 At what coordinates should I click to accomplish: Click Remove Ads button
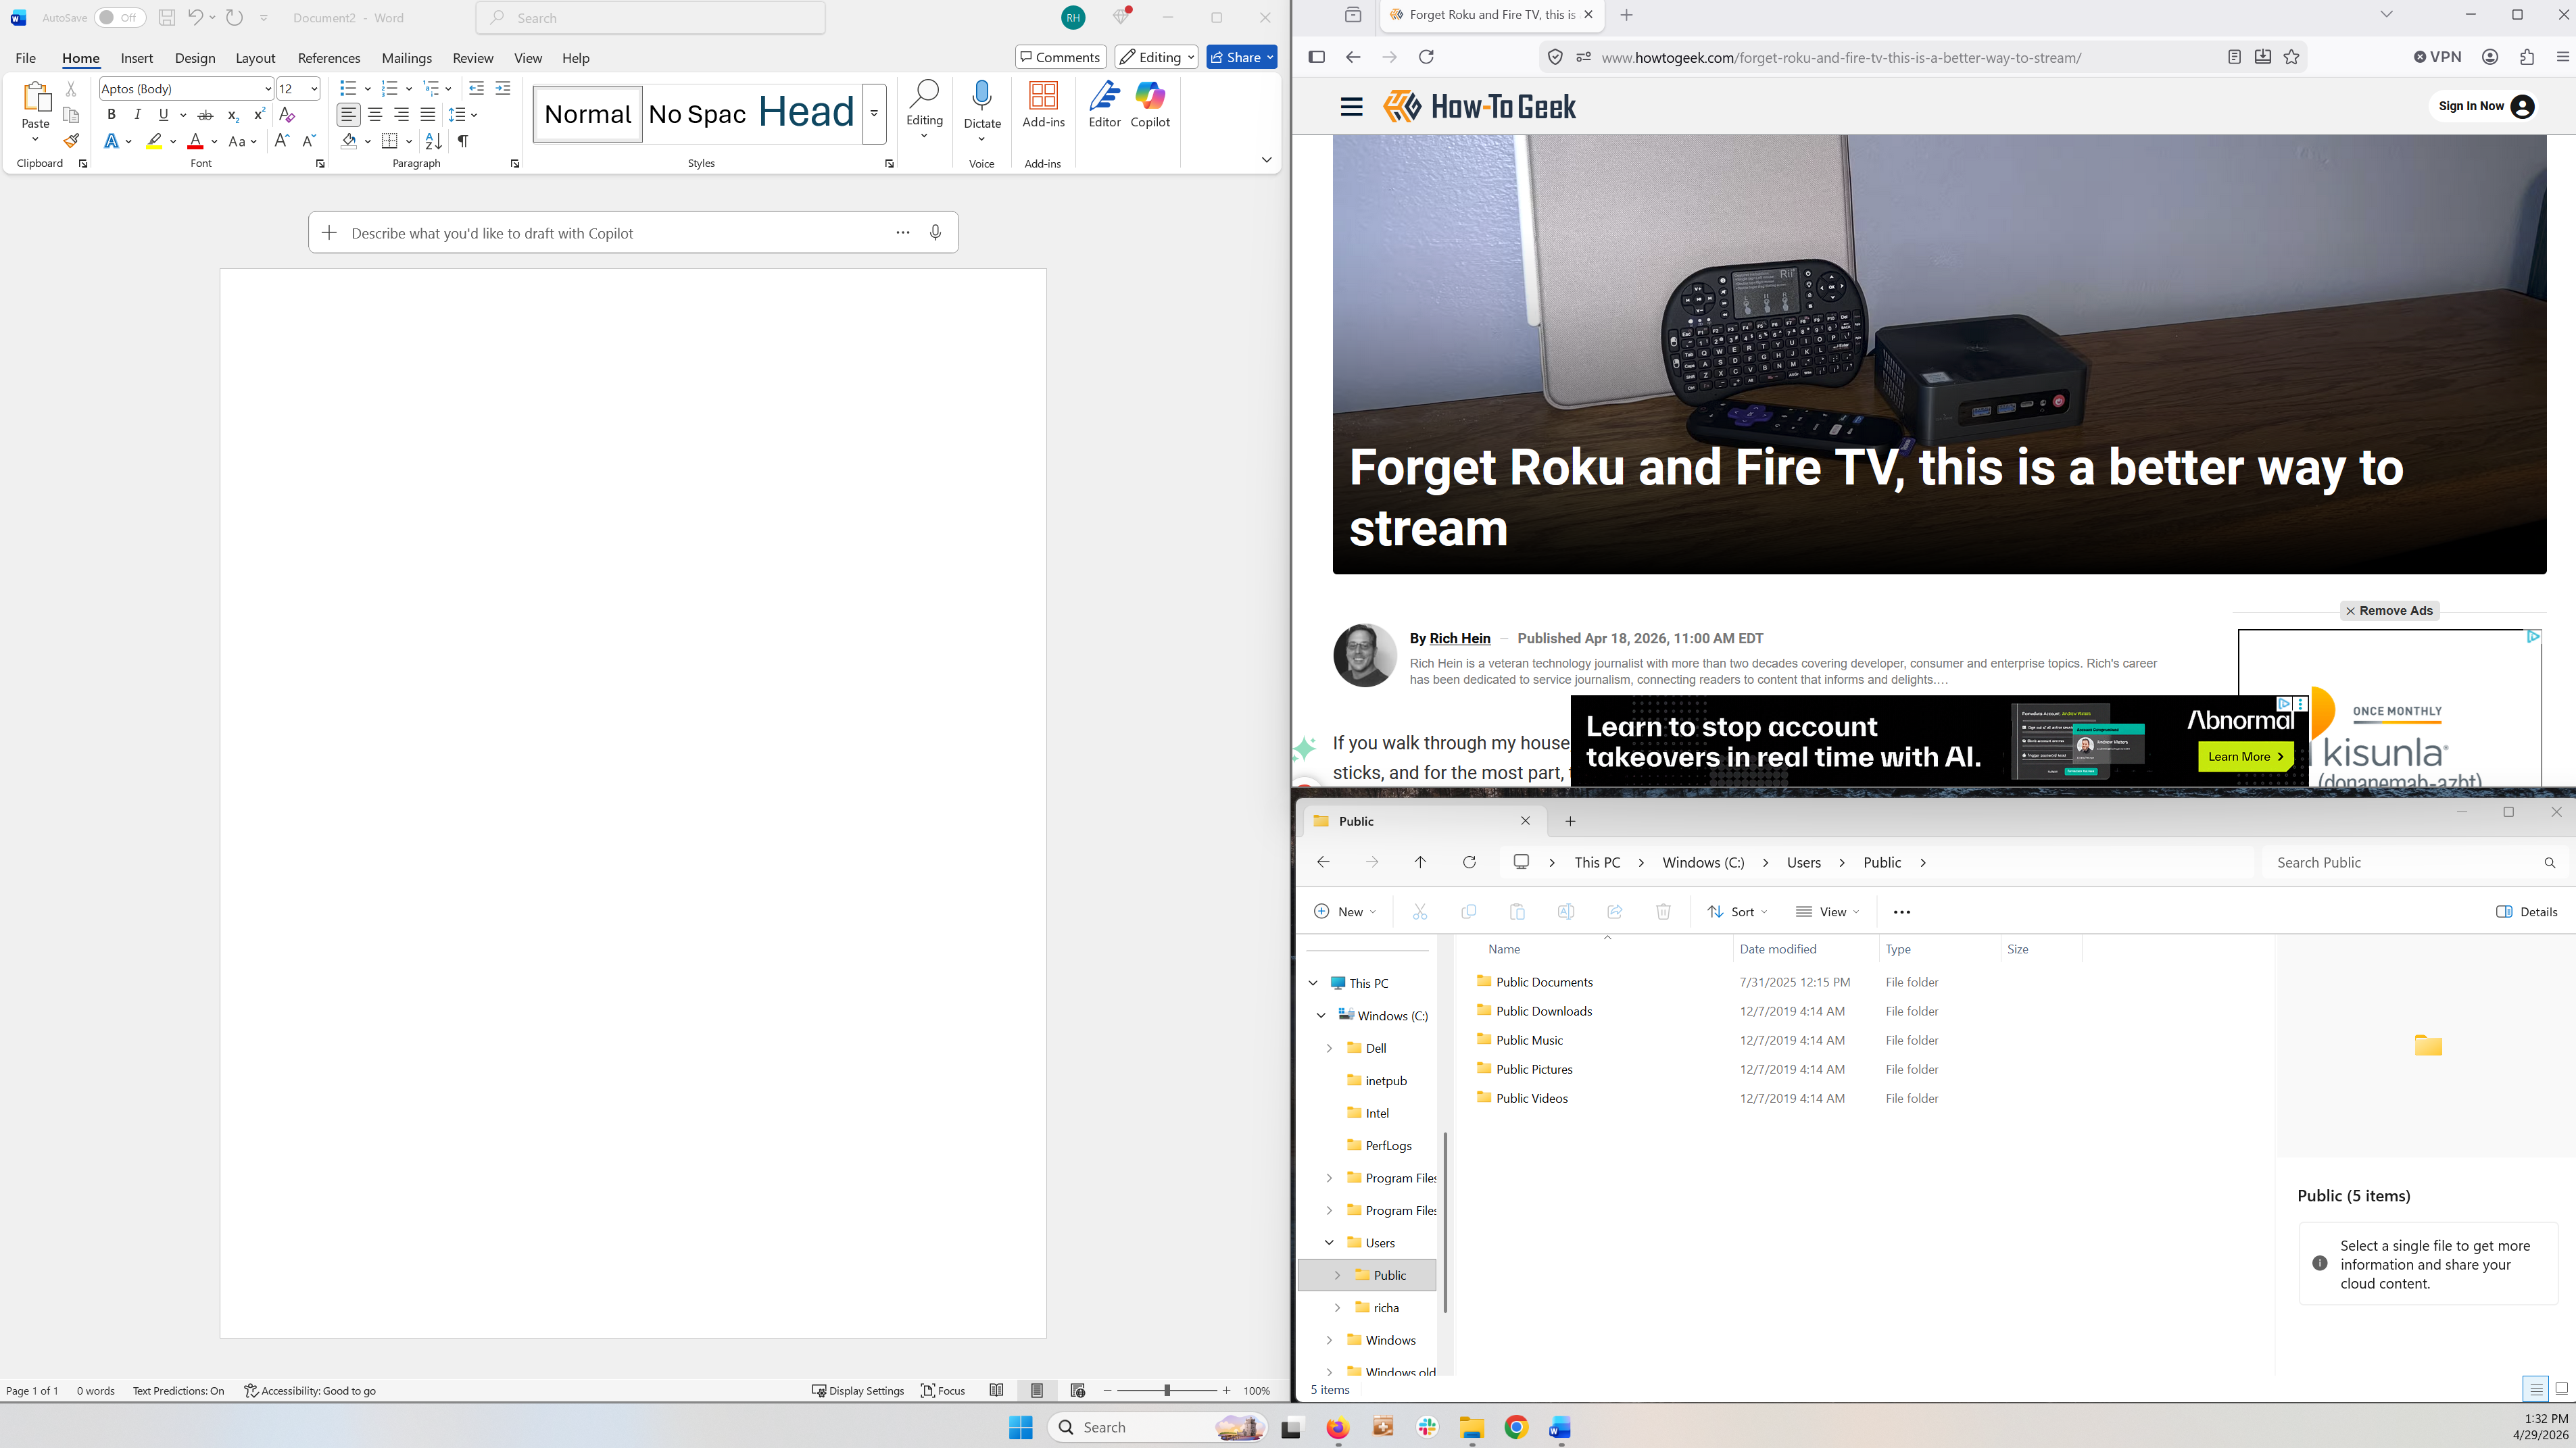2389,611
